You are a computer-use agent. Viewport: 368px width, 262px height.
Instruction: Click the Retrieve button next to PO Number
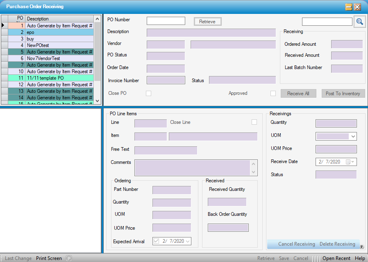(207, 22)
